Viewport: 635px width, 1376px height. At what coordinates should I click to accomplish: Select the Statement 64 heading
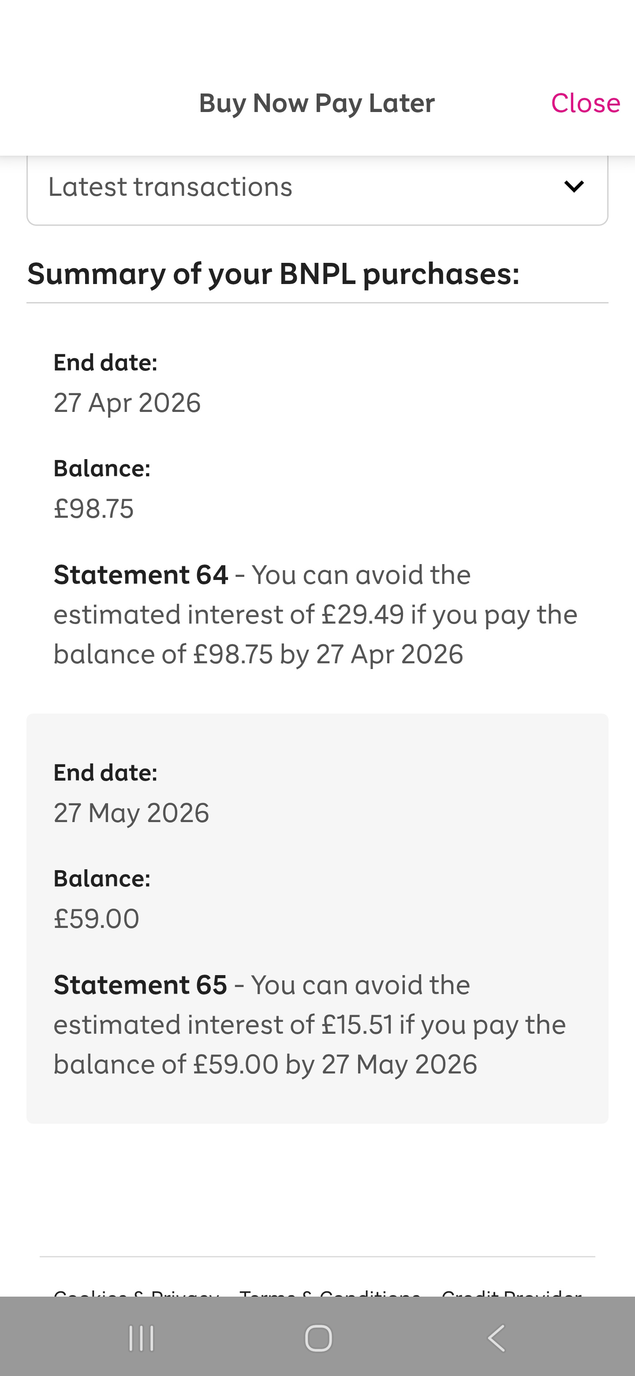click(x=141, y=575)
